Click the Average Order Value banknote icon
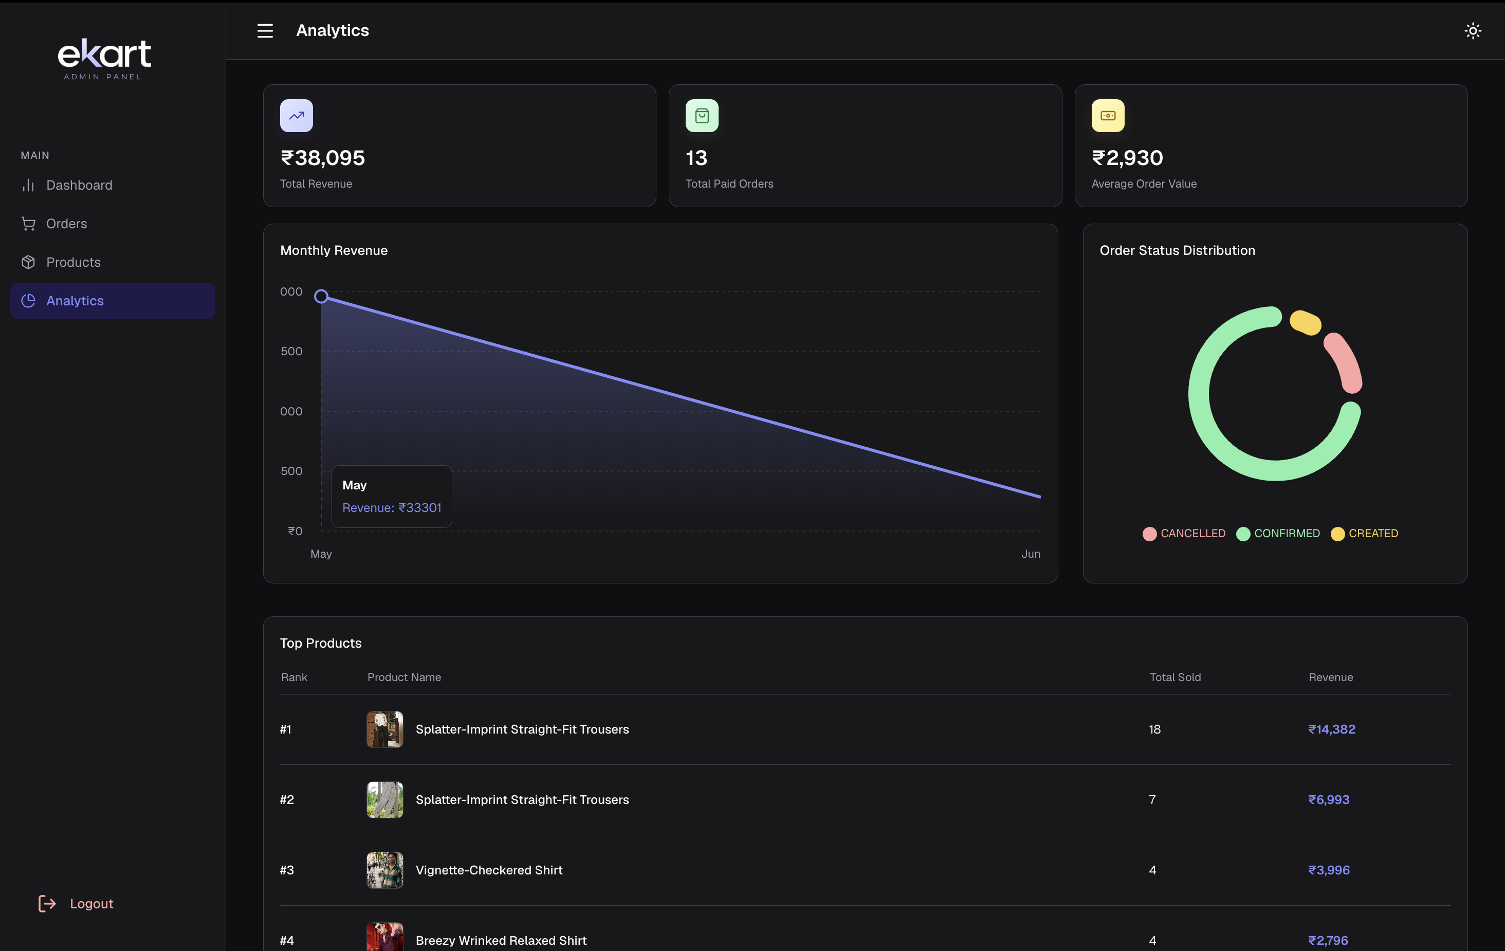 click(x=1108, y=116)
